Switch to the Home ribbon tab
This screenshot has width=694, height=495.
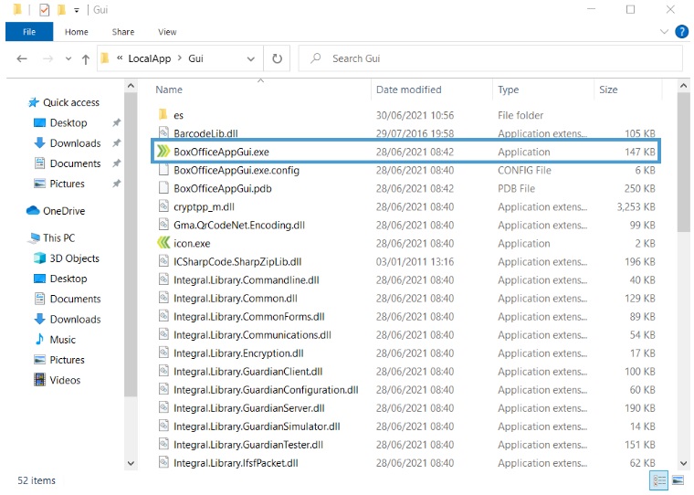tap(76, 32)
